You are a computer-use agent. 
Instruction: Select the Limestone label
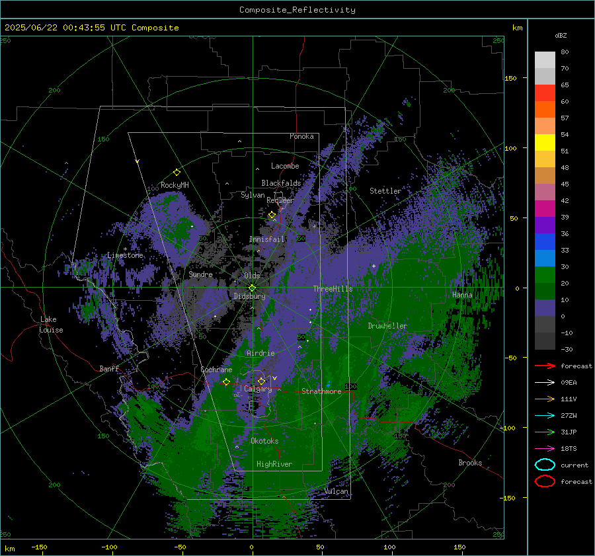[x=125, y=255]
